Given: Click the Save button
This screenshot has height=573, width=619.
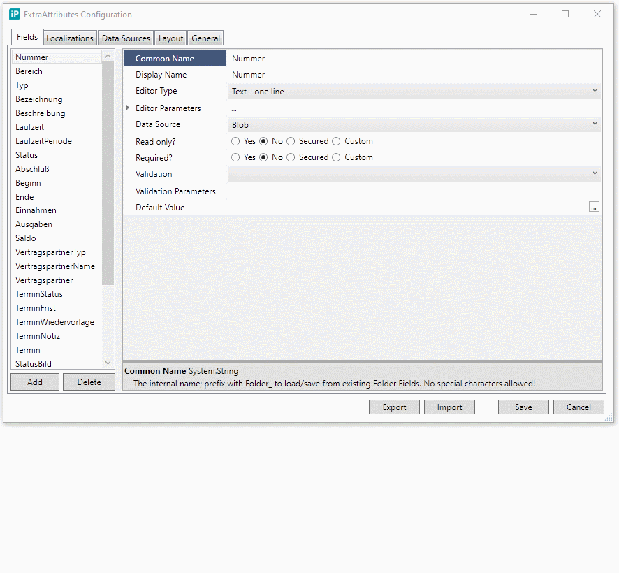Looking at the screenshot, I should click(x=523, y=407).
